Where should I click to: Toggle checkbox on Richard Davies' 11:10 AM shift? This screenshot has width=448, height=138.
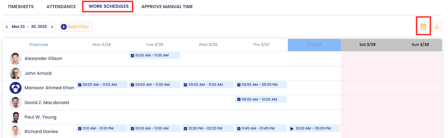point(80,128)
